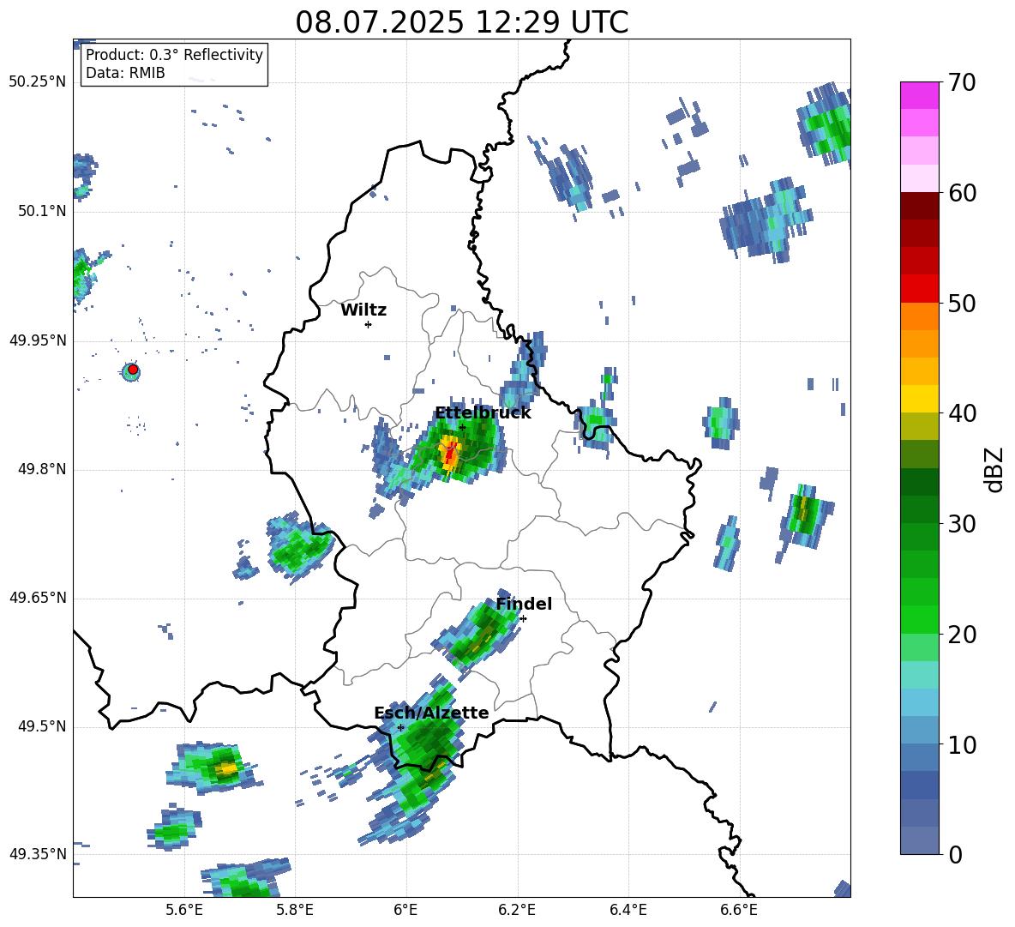Click the 5.8°E longitude label
Screen dimensions: 1015x927
[x=295, y=911]
